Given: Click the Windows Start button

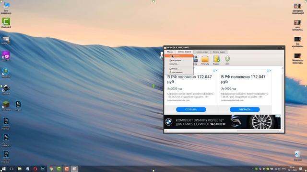Looking at the screenshot, I should tap(3, 169).
